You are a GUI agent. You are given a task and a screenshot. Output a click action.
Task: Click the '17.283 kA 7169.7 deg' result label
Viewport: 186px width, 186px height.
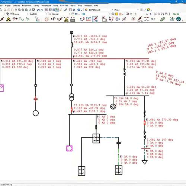click(x=90, y=105)
